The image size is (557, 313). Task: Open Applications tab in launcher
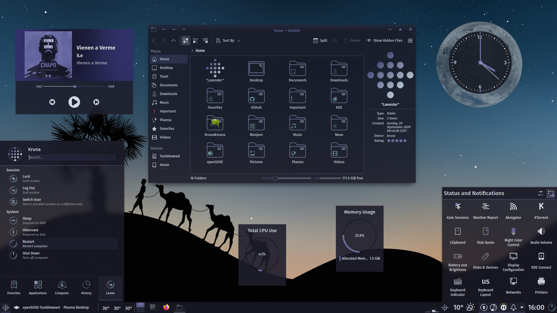38,288
